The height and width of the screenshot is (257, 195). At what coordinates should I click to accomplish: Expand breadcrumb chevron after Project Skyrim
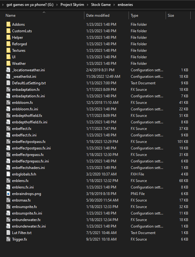tap(87, 5)
